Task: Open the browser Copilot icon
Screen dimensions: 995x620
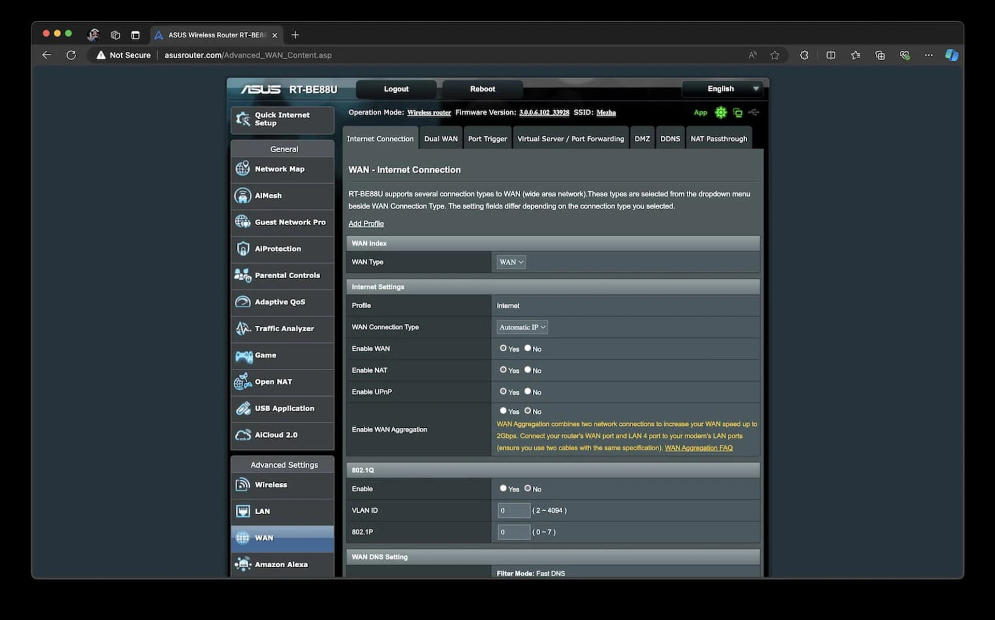Action: pyautogui.click(x=951, y=55)
